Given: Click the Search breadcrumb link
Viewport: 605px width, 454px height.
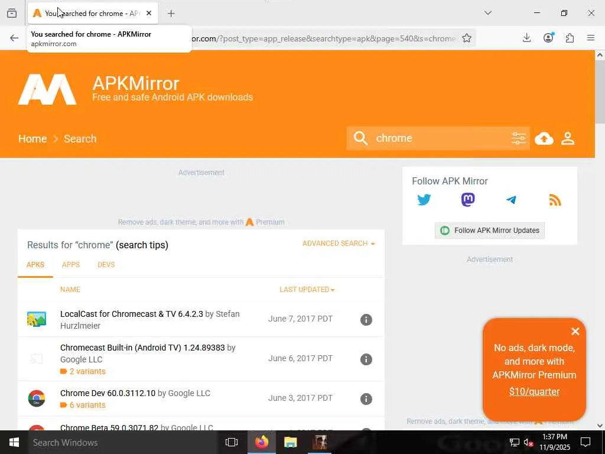Looking at the screenshot, I should click(x=80, y=138).
